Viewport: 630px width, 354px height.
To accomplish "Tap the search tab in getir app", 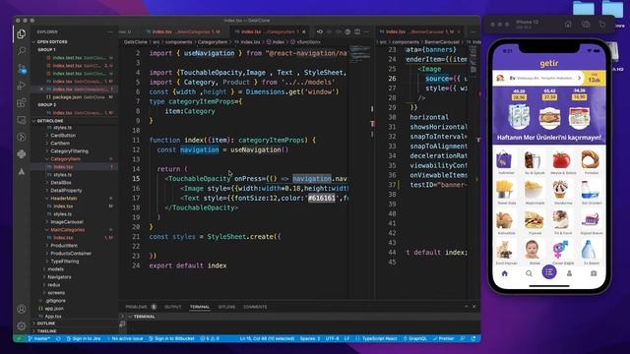I will [x=529, y=273].
